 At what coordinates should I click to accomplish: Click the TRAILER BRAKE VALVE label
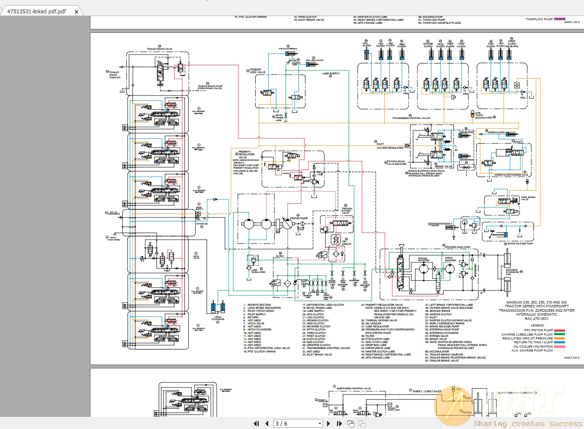click(160, 49)
